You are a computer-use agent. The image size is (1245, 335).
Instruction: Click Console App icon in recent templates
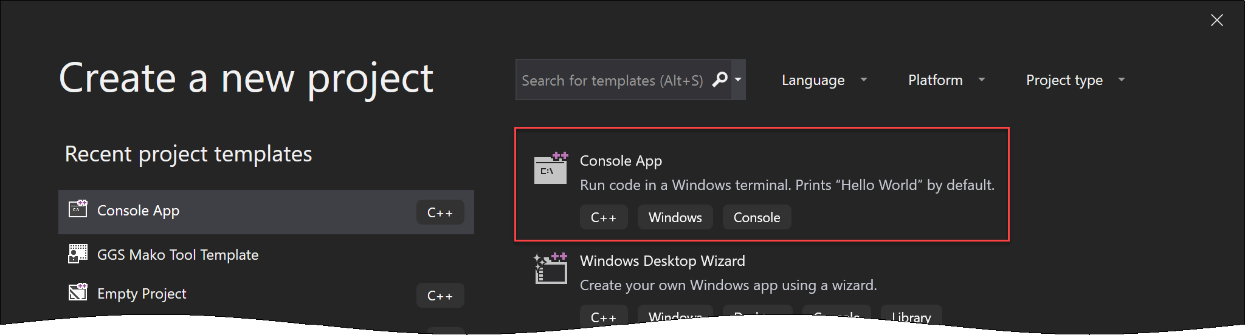point(78,209)
